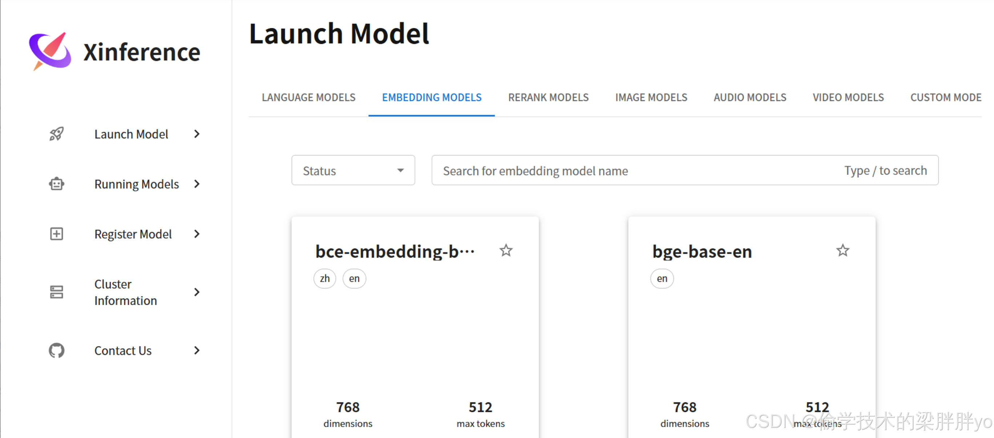Open the Video Models tab
This screenshot has width=994, height=438.
click(x=848, y=98)
